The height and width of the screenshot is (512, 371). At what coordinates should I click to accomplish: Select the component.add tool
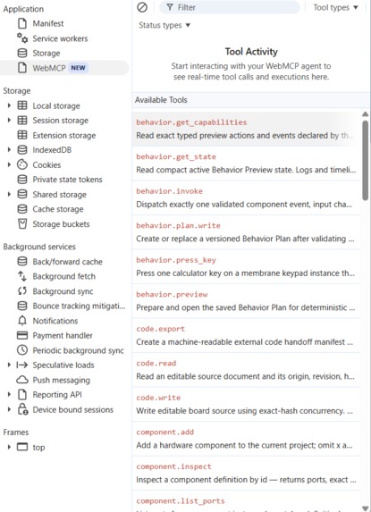[x=247, y=439]
